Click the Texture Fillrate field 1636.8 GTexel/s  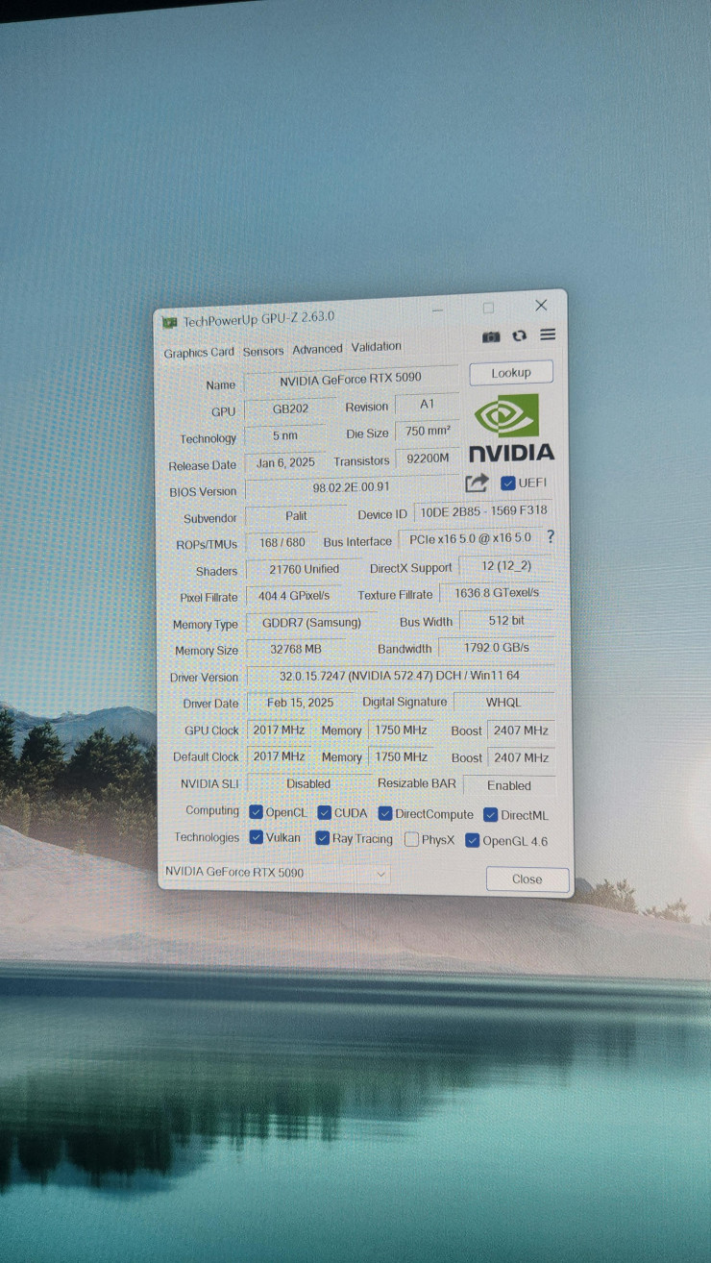click(497, 593)
